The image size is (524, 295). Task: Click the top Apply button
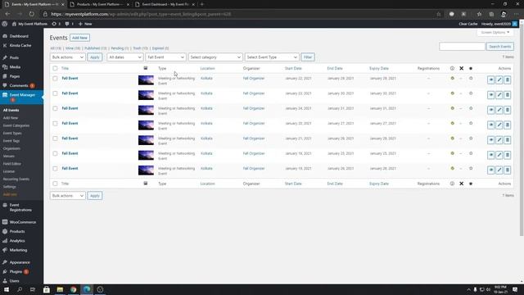coord(95,57)
